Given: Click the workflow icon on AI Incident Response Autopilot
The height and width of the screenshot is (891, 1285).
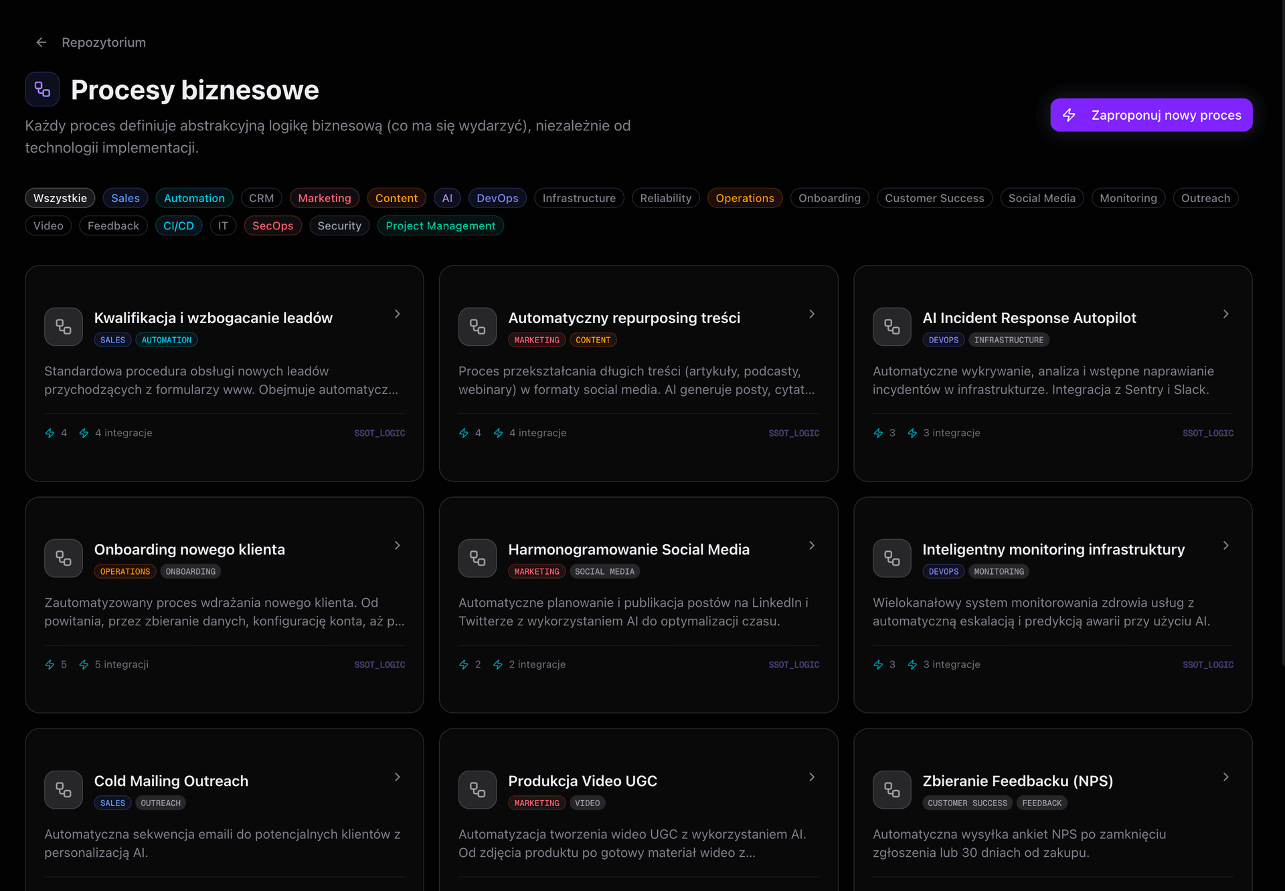Looking at the screenshot, I should coord(891,326).
